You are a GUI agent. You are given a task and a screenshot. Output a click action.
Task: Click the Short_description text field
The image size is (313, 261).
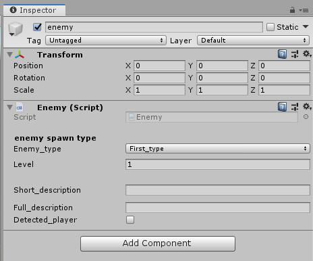click(x=218, y=190)
